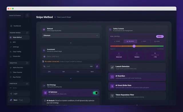The height and width of the screenshot is (112, 183).
Task: Click the MEV icon in sidebar
Action: pos(11,42)
